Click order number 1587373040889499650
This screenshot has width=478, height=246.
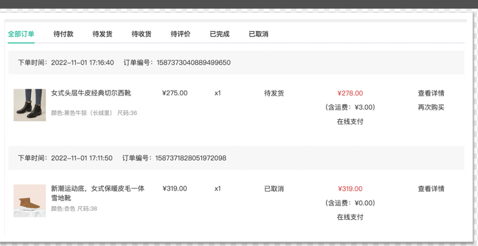click(x=193, y=63)
